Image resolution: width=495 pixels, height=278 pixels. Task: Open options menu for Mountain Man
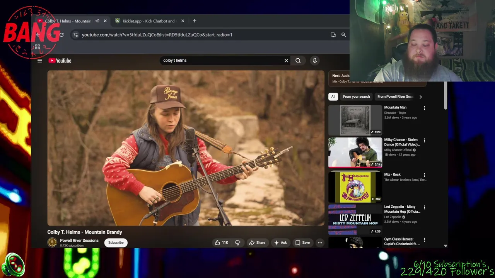[x=424, y=108]
